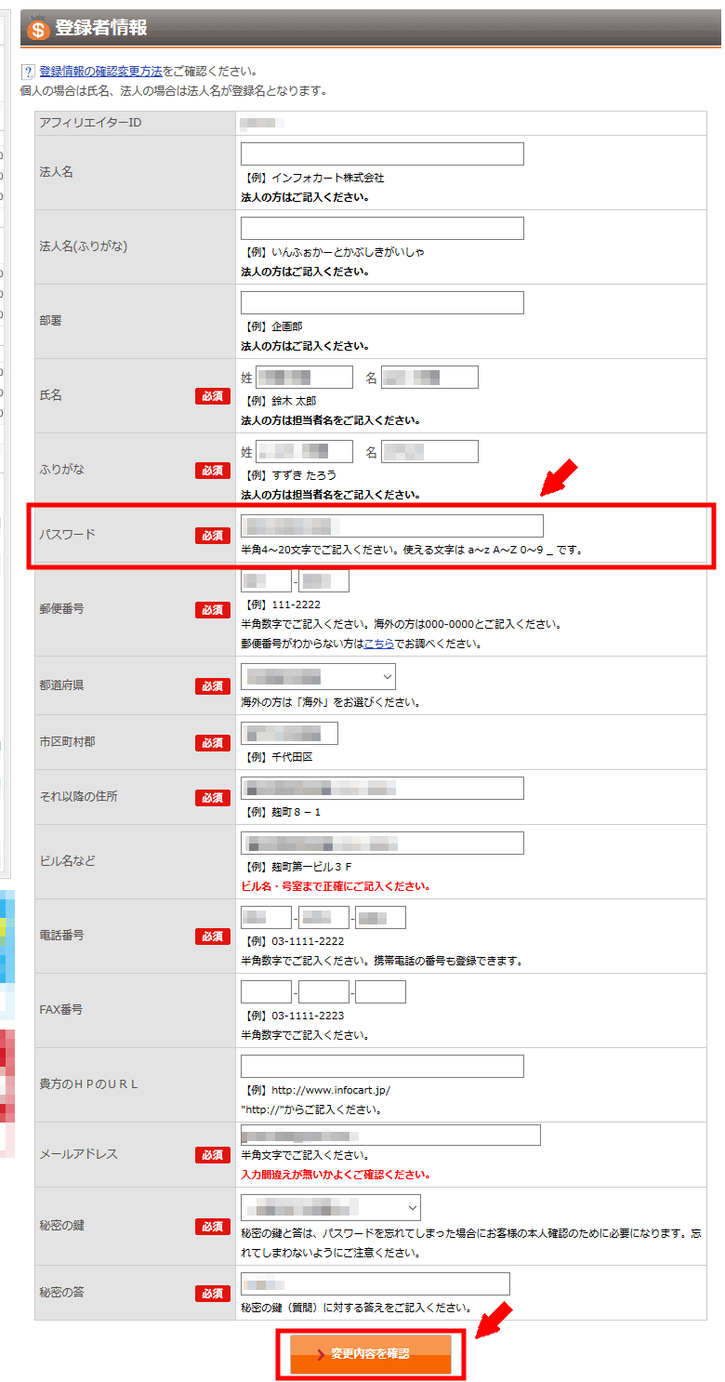This screenshot has width=725, height=1382.
Task: Click the 【例】すずき たろう example text
Action: [288, 475]
